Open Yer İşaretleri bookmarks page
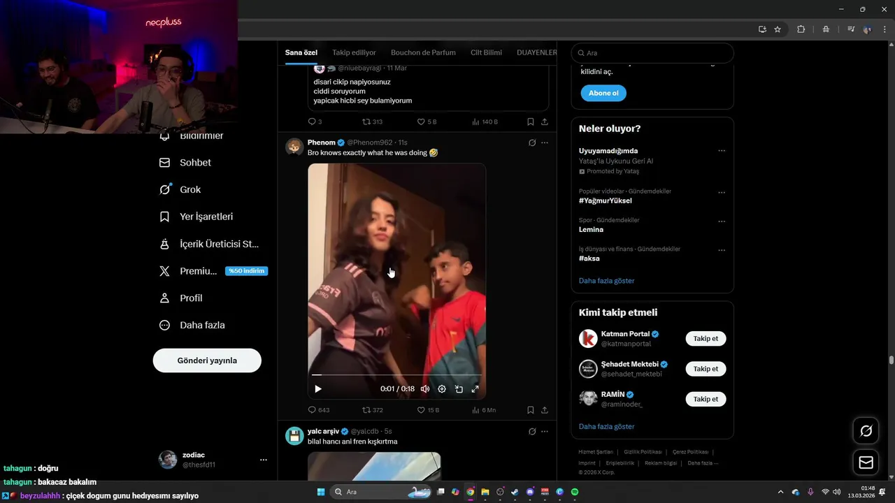Viewport: 895px width, 503px height. coord(196,217)
